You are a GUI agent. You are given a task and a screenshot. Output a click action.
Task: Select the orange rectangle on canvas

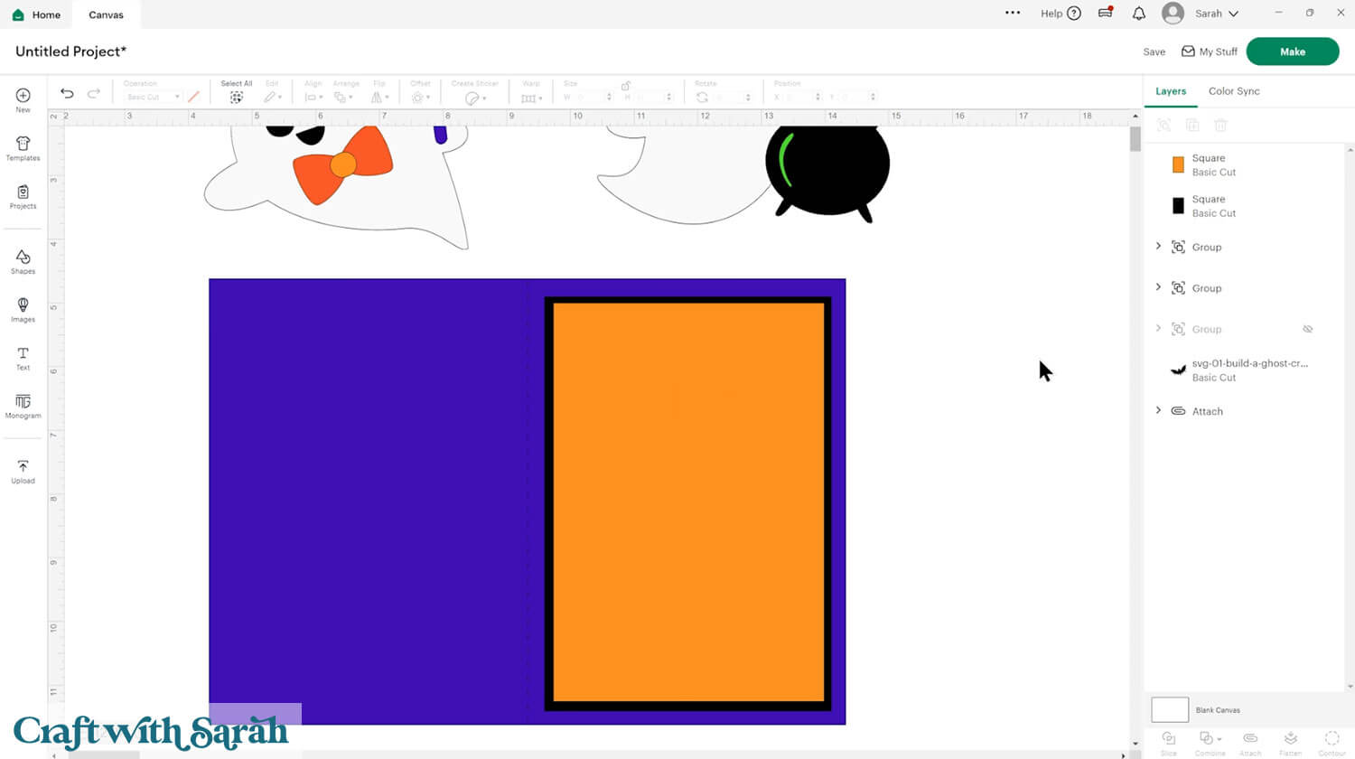pos(688,501)
